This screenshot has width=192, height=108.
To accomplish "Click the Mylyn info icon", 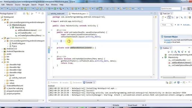I will point(162,37).
